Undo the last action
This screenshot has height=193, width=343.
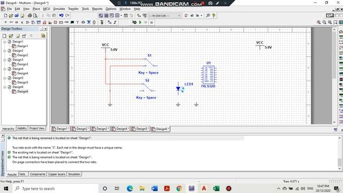point(61,16)
